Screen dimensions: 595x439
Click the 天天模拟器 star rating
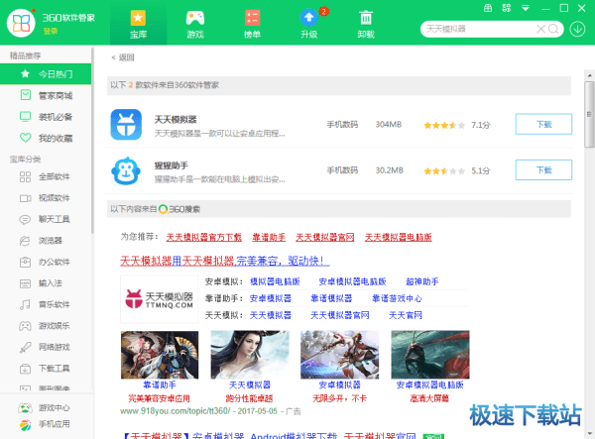click(444, 125)
